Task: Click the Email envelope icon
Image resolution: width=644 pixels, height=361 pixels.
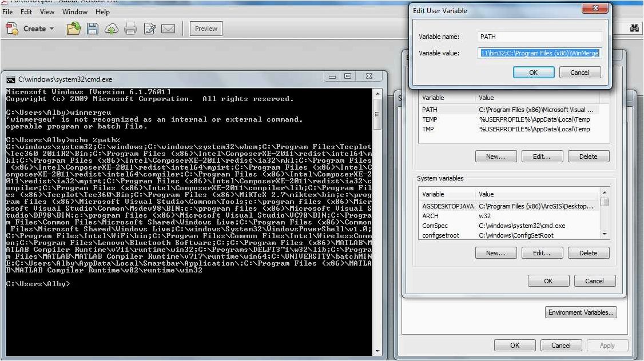Action: coord(168,29)
